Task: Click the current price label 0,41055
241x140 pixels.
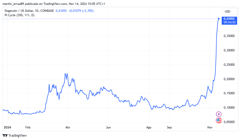Action: (229, 19)
